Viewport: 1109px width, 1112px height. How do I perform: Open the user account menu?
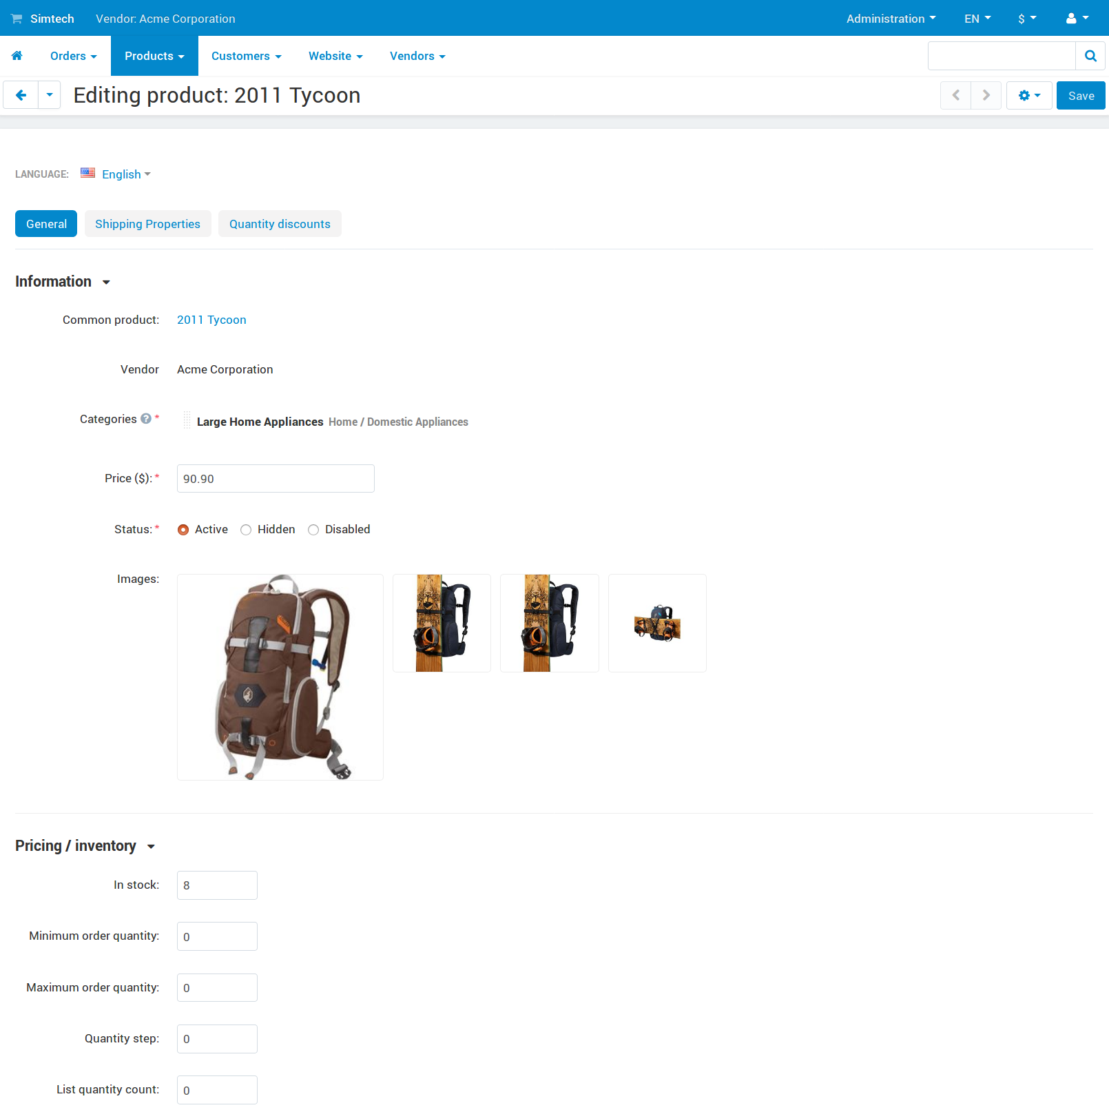(x=1077, y=19)
